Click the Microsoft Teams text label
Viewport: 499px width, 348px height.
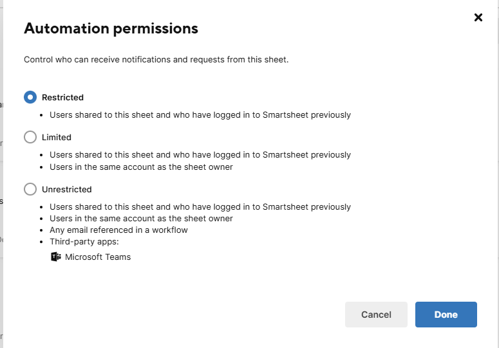[x=98, y=257]
